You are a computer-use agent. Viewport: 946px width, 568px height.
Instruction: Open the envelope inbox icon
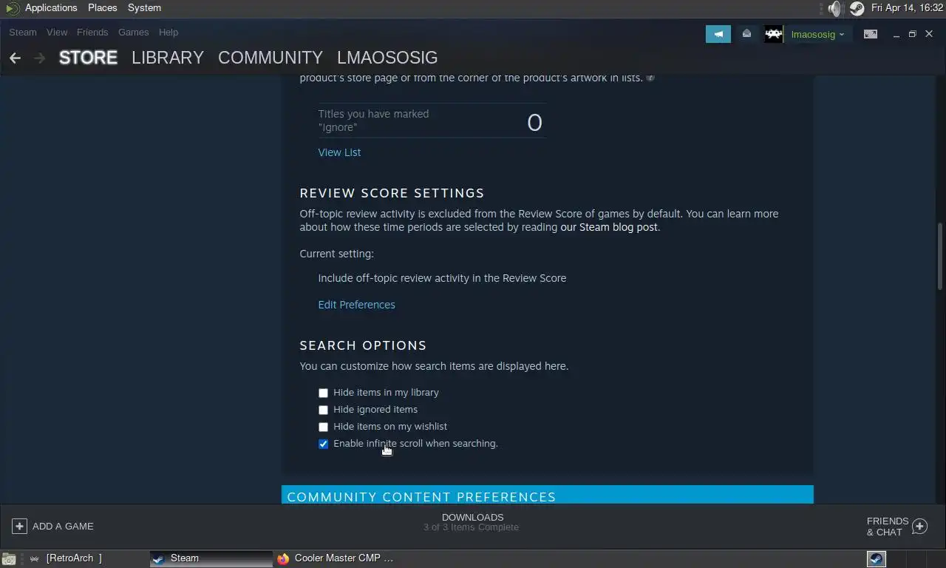[x=746, y=34]
